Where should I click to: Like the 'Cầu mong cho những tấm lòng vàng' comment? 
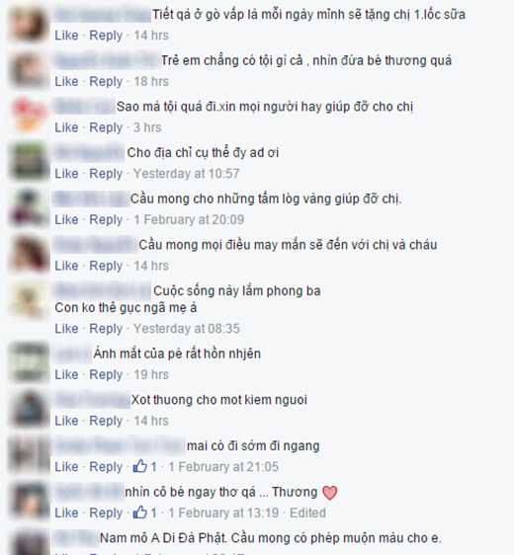[66, 219]
